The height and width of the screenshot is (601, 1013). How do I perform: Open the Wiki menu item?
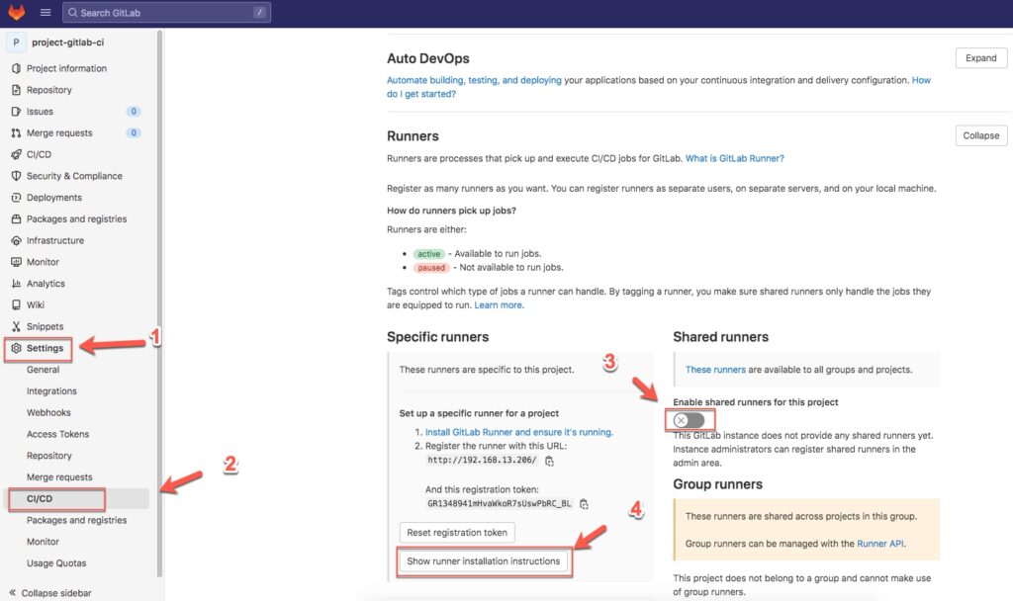coord(36,304)
